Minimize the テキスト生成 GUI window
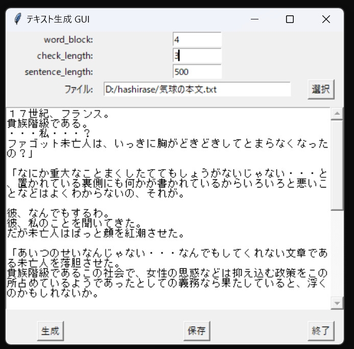Viewport: 354px width, 349px height. pyautogui.click(x=254, y=19)
